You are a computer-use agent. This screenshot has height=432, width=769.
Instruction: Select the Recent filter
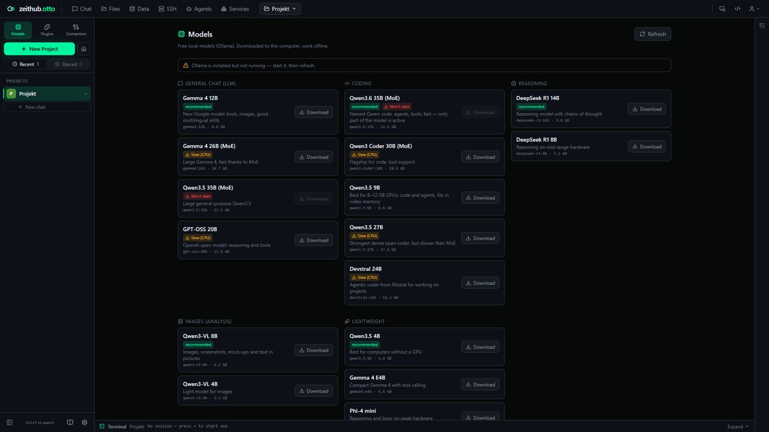25,64
